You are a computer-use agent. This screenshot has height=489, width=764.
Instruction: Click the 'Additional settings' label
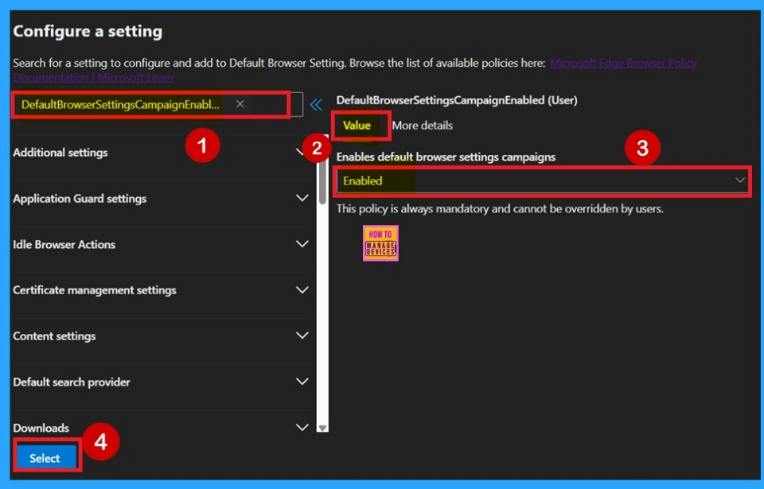pyautogui.click(x=60, y=153)
